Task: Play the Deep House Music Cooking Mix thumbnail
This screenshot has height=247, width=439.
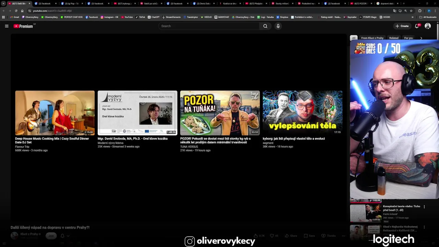Action: [55, 113]
